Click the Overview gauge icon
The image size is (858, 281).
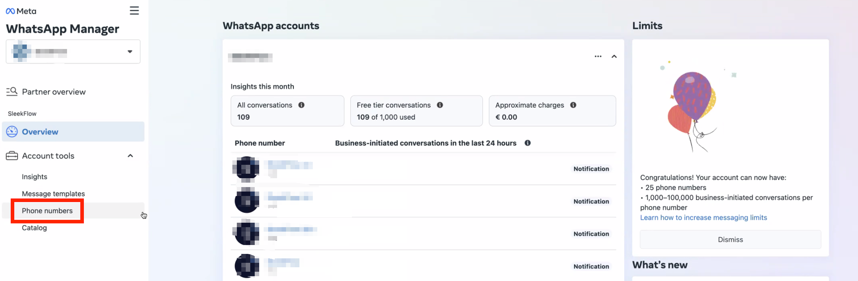12,131
